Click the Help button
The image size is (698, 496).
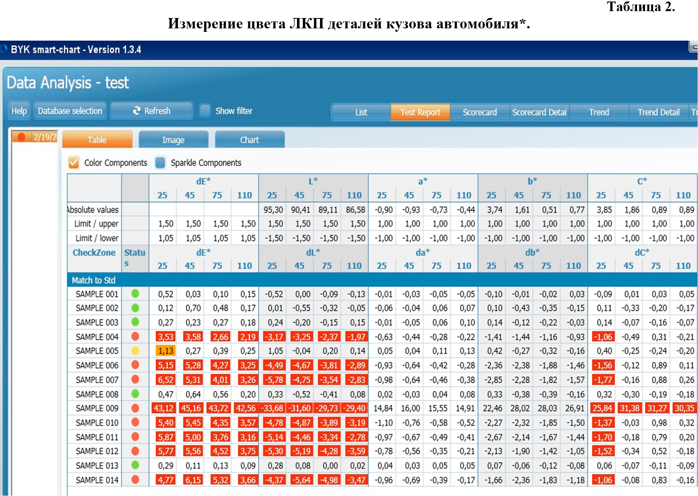coord(19,111)
